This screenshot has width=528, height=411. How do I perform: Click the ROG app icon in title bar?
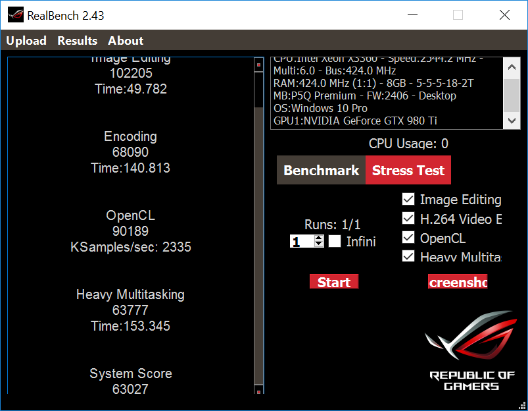pyautogui.click(x=14, y=15)
